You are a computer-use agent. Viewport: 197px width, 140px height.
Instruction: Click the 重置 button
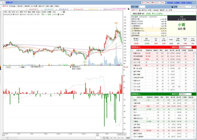click(128, 138)
